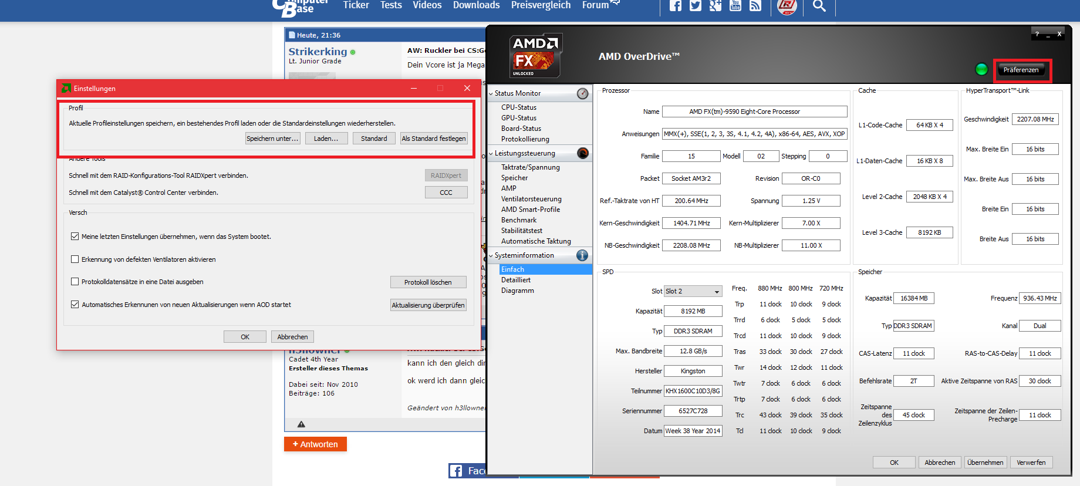Click the red round logo icon in header
This screenshot has height=486, width=1080.
point(787,6)
